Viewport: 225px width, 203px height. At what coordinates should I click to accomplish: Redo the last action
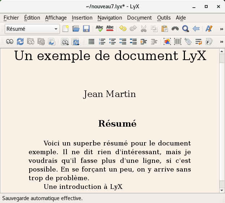click(x=133, y=29)
